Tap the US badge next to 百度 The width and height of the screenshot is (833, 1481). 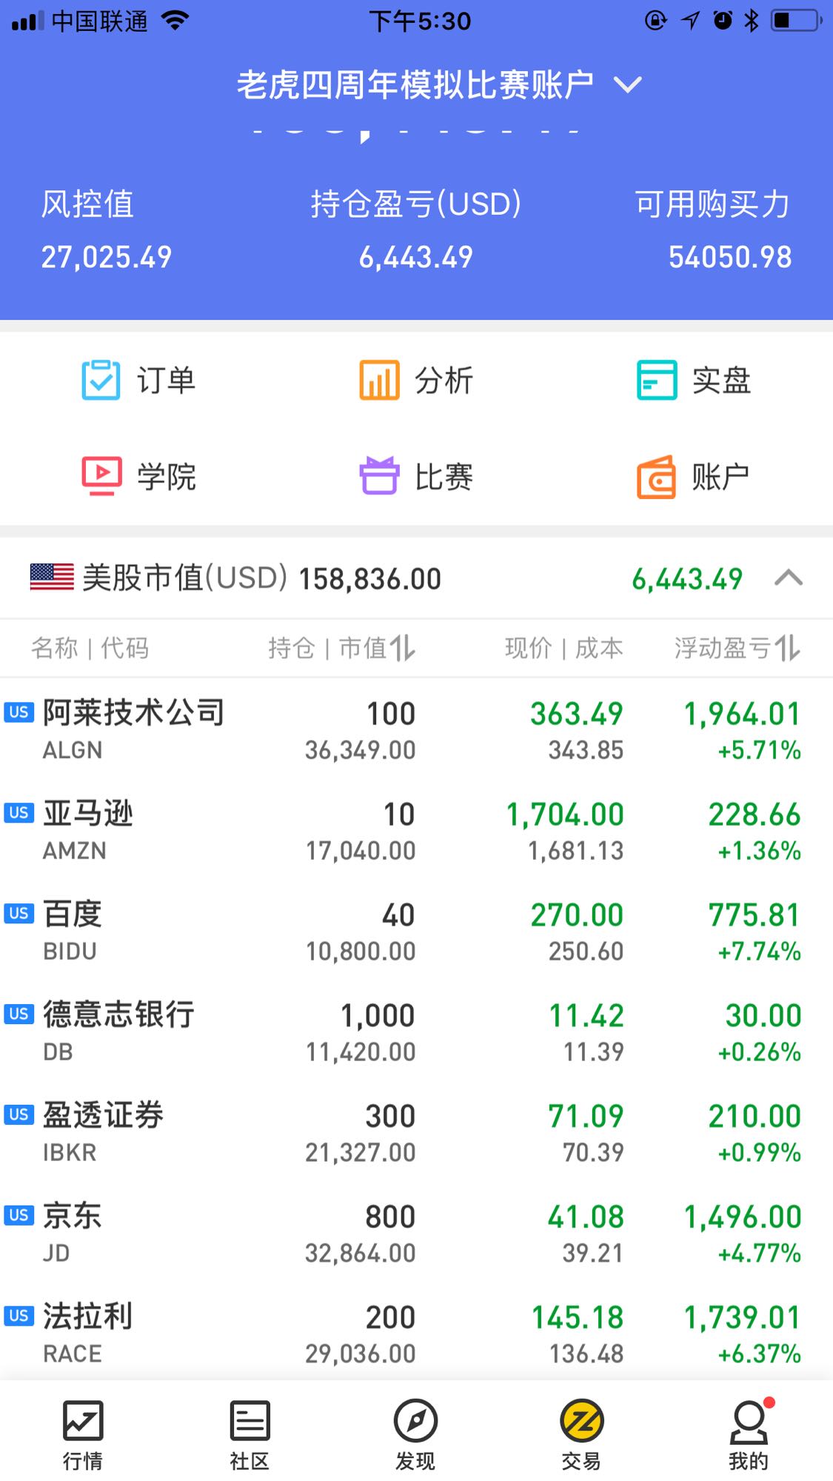(19, 914)
